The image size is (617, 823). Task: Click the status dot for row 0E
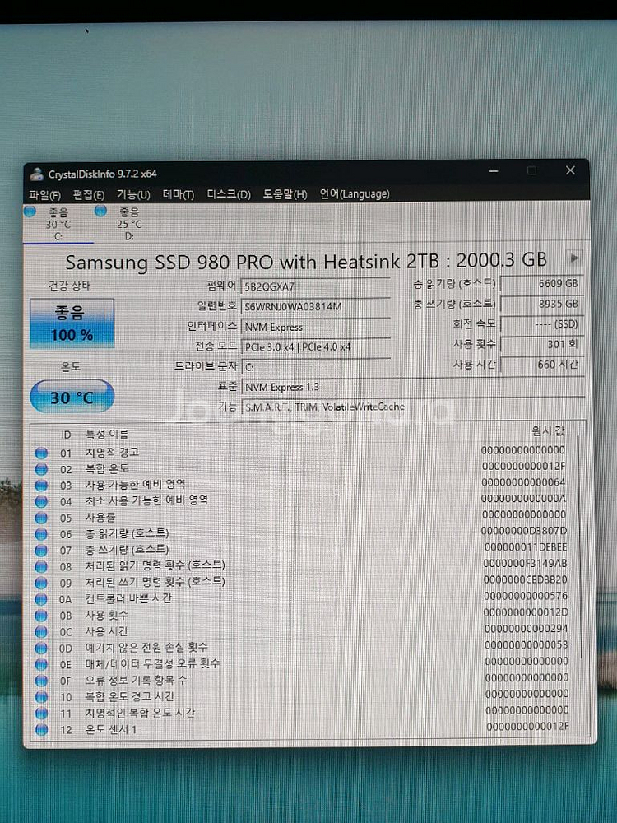coord(41,664)
